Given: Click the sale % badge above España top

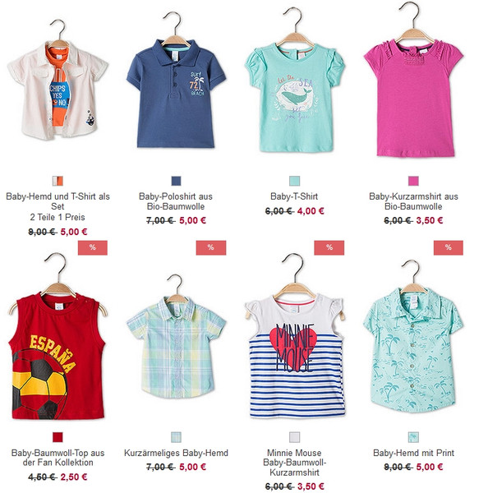Looking at the screenshot, I should click(93, 247).
